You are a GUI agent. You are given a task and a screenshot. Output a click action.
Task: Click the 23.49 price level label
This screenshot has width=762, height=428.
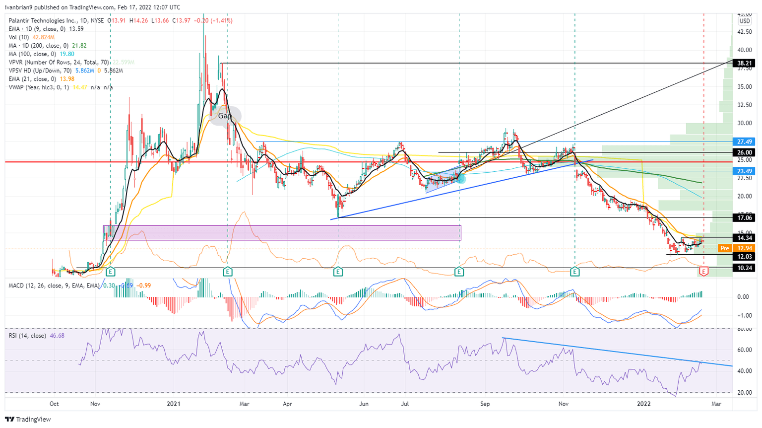pyautogui.click(x=745, y=171)
